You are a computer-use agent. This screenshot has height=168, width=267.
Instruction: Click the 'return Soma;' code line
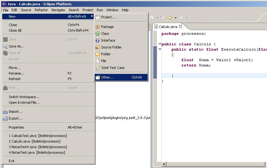click(196, 65)
